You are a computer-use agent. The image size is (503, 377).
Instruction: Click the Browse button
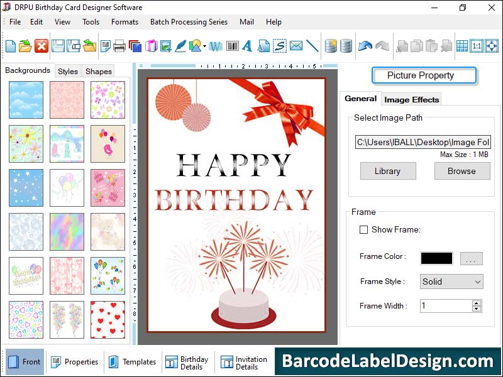462,171
